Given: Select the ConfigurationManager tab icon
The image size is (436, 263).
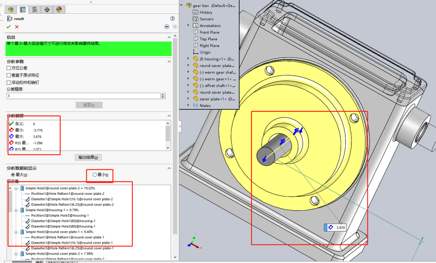Looking at the screenshot, I should pyautogui.click(x=35, y=9).
